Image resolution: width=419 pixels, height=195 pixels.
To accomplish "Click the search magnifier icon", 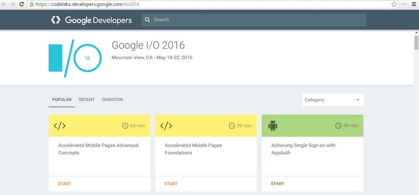I will [x=148, y=20].
